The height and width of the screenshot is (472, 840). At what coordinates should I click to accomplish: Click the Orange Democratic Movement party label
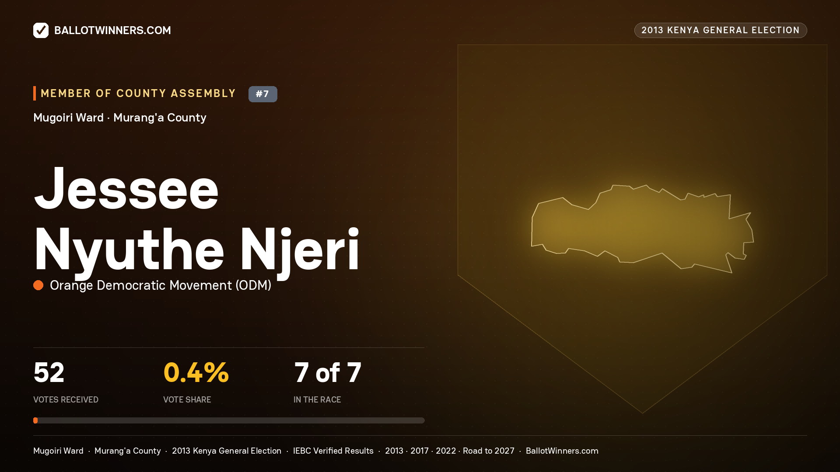point(161,285)
